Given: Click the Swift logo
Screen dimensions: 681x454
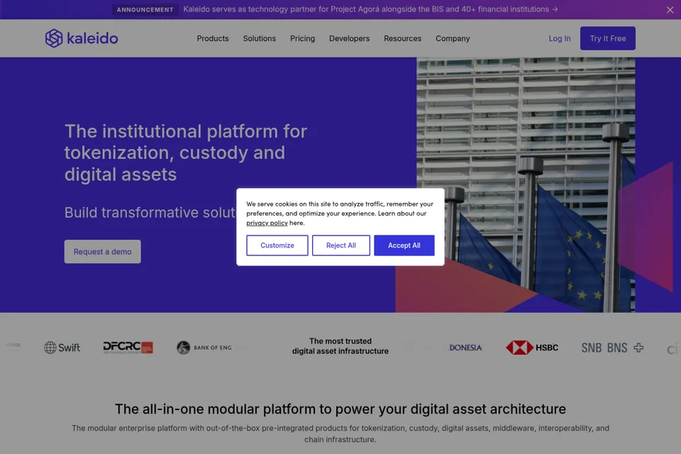Looking at the screenshot, I should (62, 348).
